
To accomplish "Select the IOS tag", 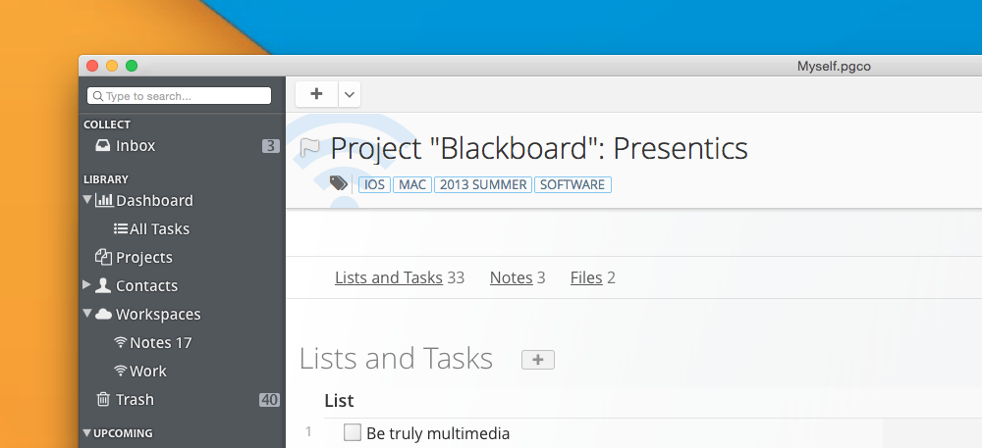I will point(374,185).
